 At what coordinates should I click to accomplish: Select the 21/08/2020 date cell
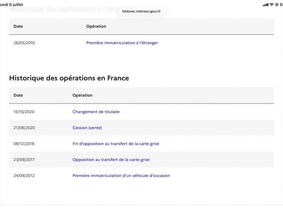(24, 128)
